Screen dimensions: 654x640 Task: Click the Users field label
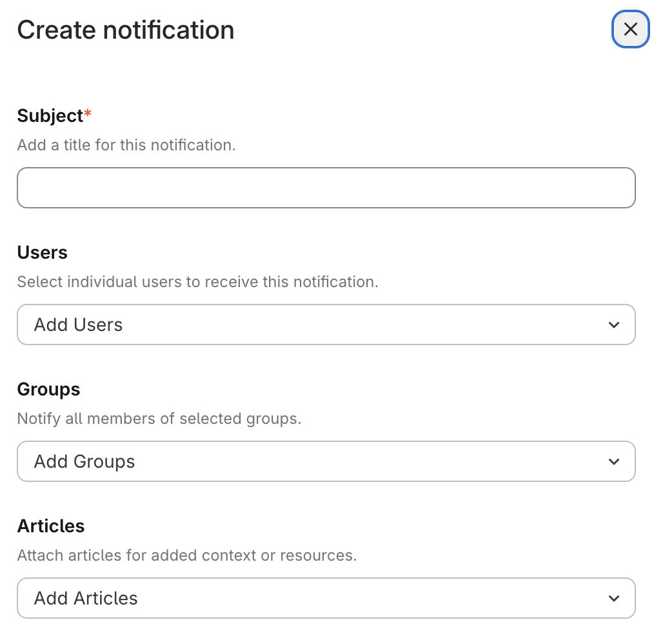click(x=43, y=252)
